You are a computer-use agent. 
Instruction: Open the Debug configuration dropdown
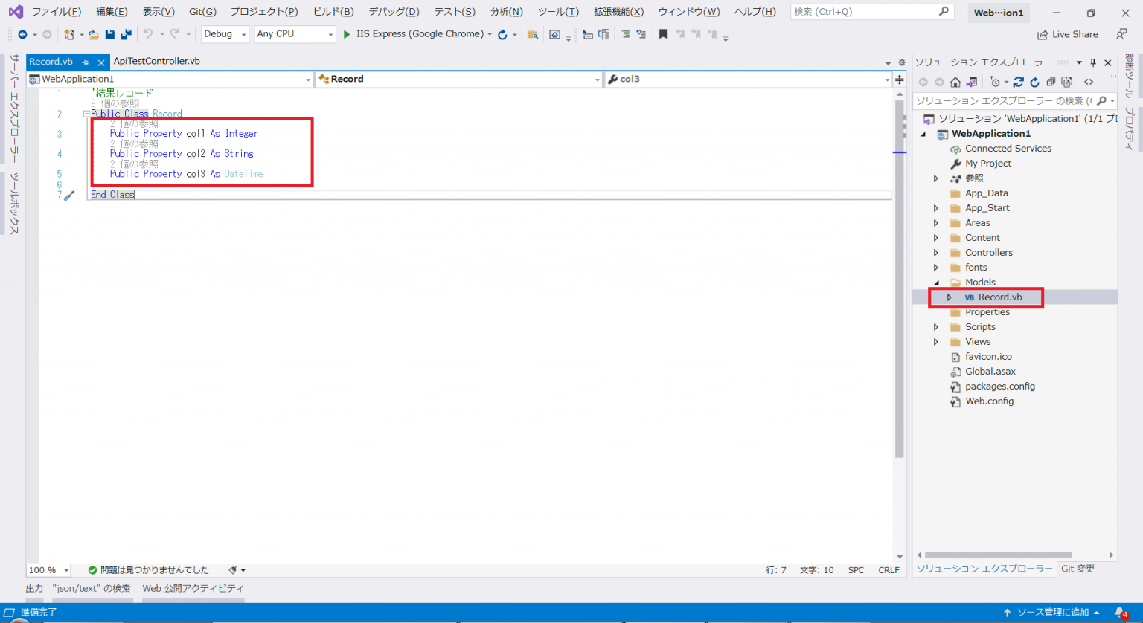[x=225, y=33]
